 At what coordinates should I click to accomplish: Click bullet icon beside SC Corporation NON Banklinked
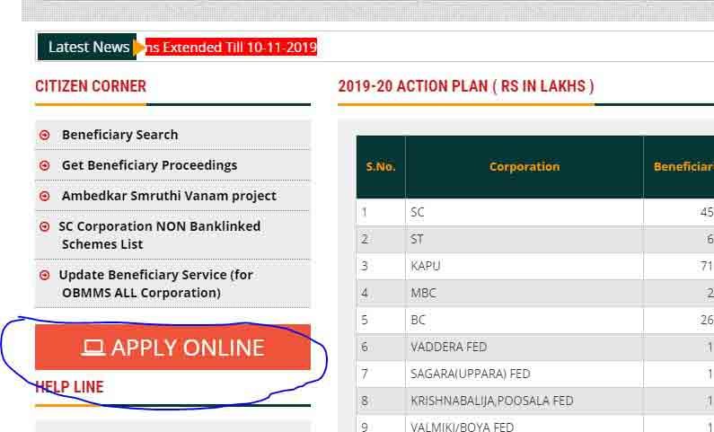pos(45,226)
